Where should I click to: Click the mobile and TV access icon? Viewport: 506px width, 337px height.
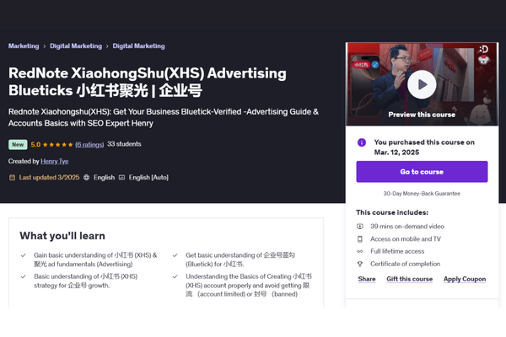pos(361,238)
